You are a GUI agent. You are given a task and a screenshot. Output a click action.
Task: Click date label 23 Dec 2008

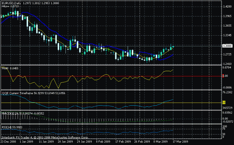[x=8, y=142]
